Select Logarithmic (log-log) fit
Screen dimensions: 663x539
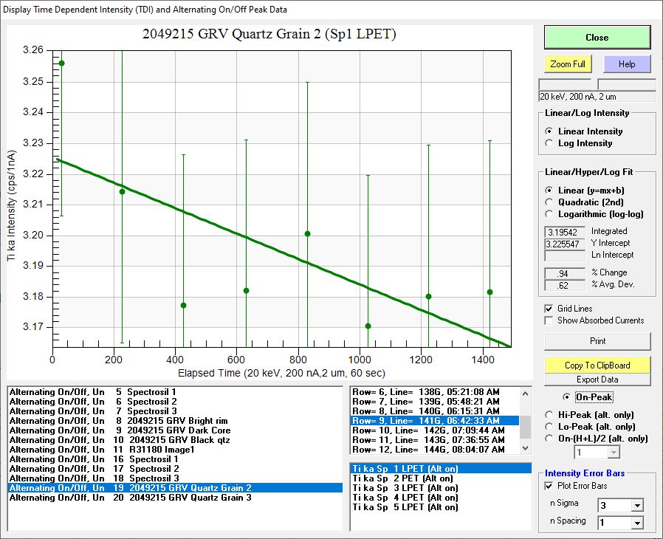[x=549, y=214]
